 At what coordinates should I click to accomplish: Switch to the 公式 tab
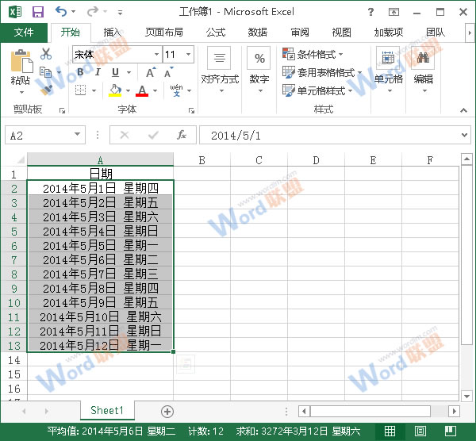[216, 33]
